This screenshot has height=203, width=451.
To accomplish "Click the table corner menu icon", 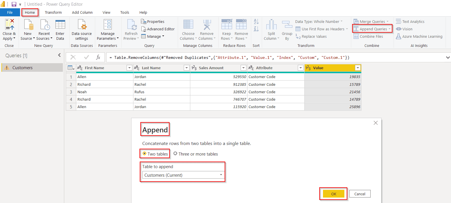I will pos(71,68).
